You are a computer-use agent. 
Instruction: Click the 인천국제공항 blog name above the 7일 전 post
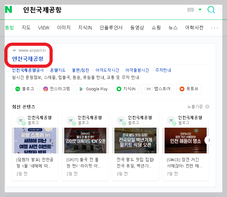coord(190,118)
